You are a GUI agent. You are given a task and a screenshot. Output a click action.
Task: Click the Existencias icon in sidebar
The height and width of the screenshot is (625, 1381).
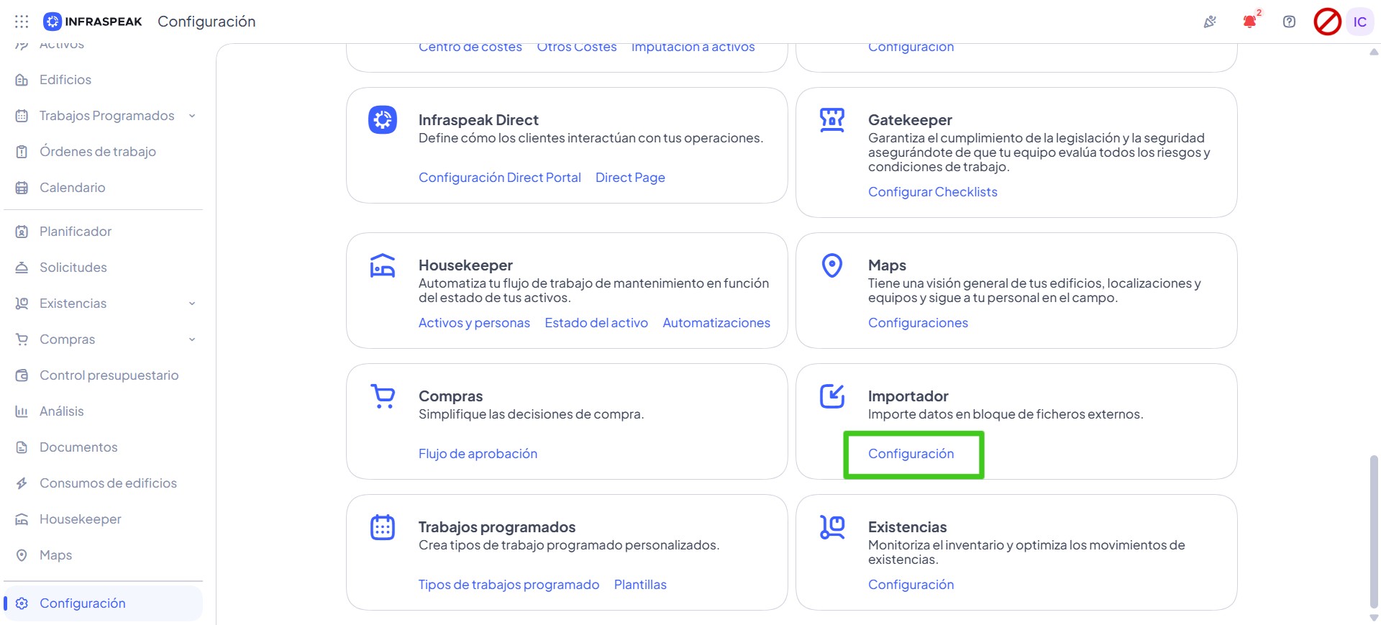click(x=22, y=304)
